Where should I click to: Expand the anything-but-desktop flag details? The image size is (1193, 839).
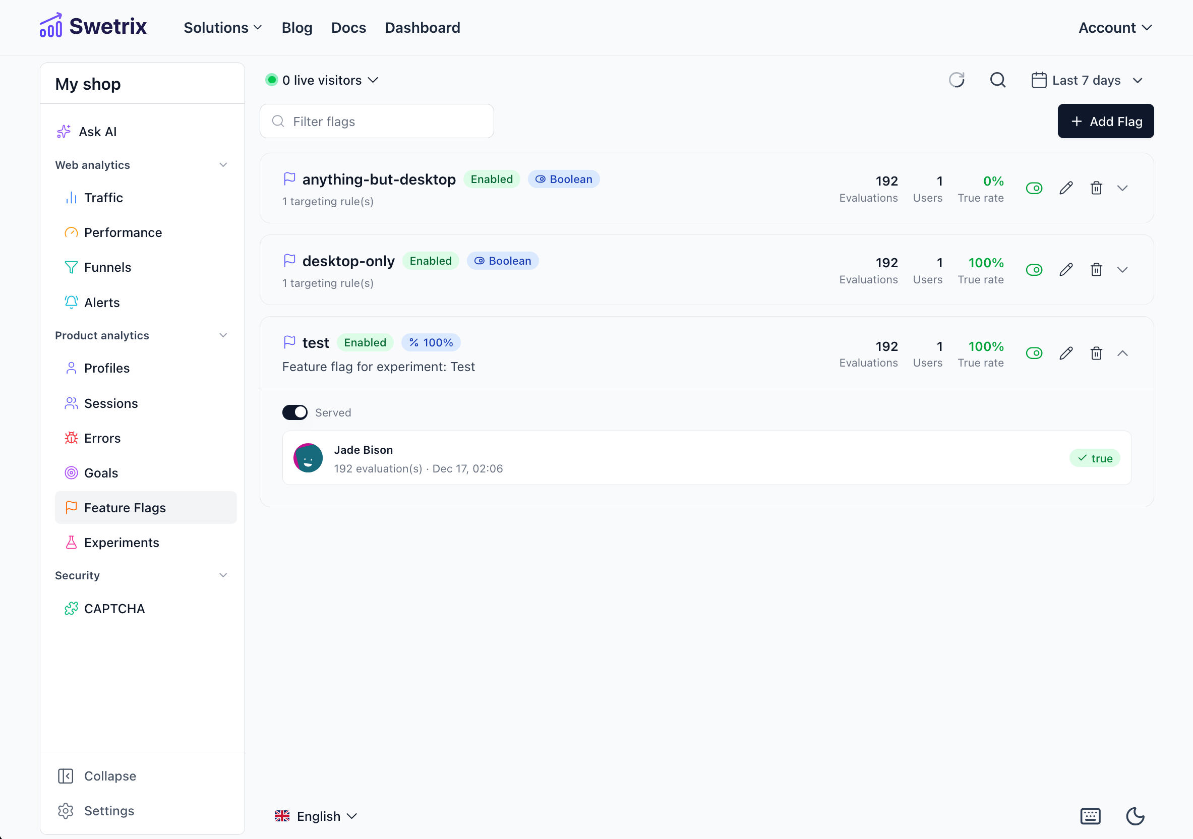pyautogui.click(x=1122, y=188)
